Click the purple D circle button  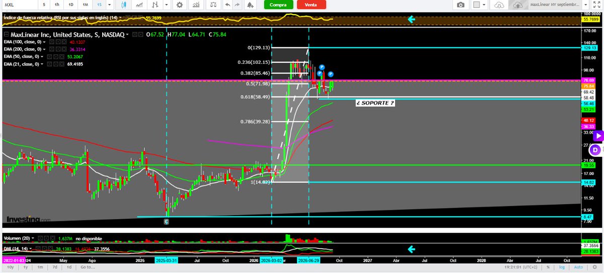(x=595, y=149)
